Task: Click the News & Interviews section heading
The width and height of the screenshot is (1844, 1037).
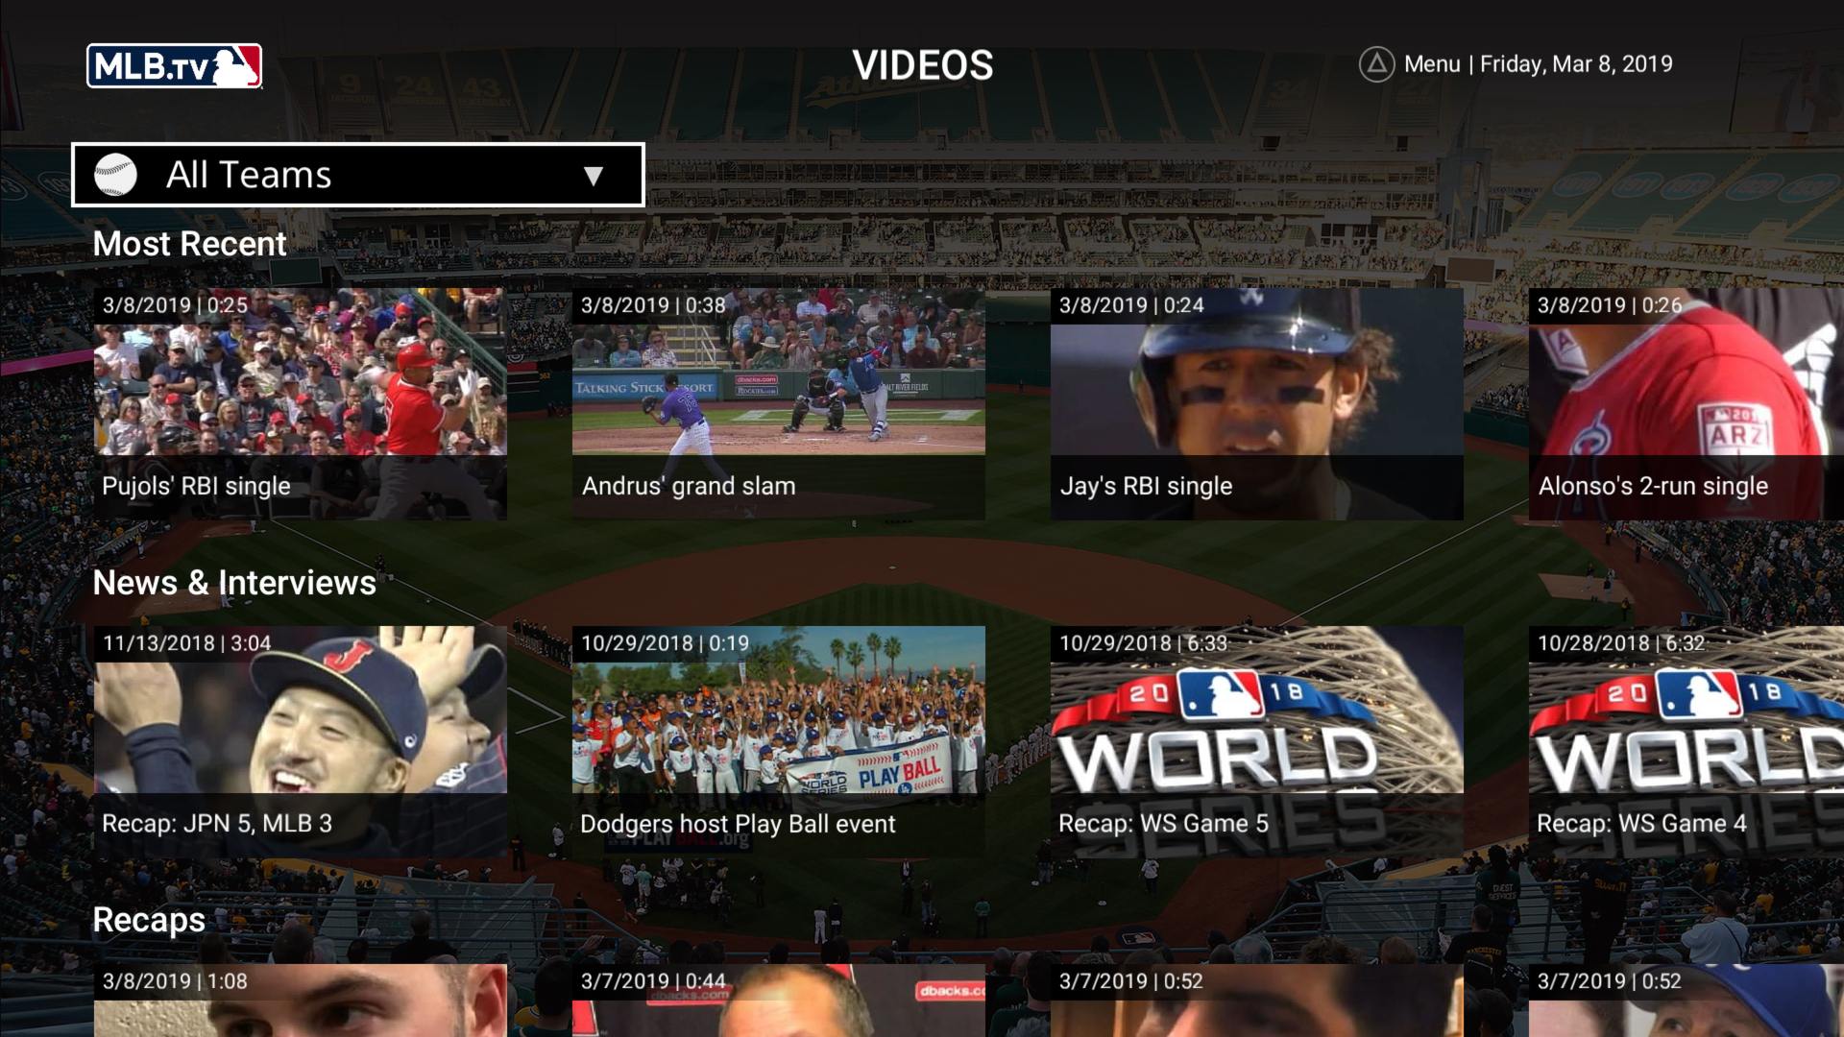Action: (234, 583)
